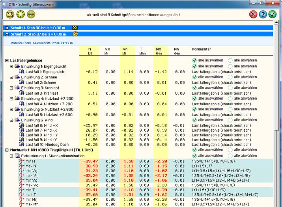Expand Schnitt 1: Stab 86 section
The image size is (282, 207).
(7, 28)
